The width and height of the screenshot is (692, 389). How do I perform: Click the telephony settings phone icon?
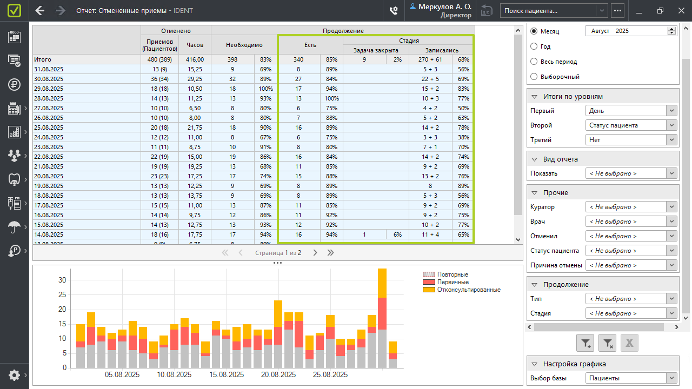click(394, 10)
